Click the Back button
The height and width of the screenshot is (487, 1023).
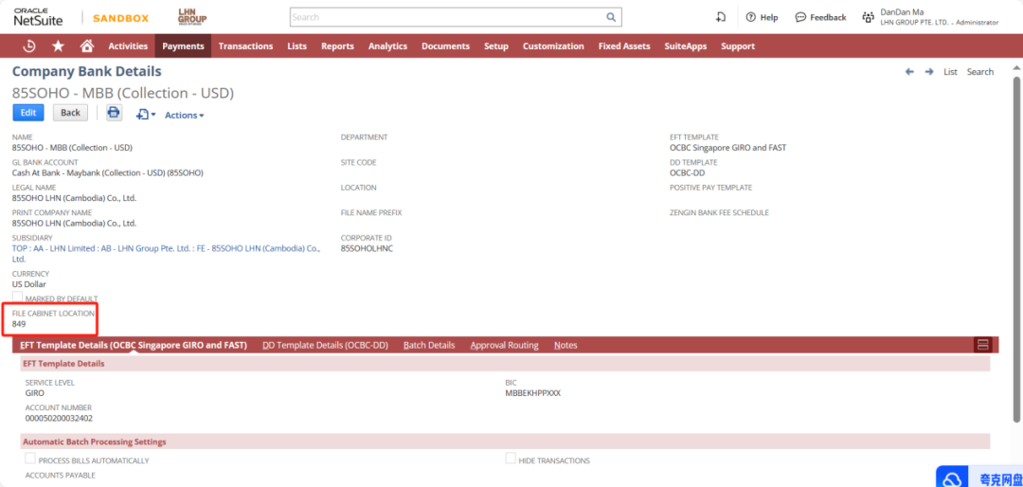70,113
